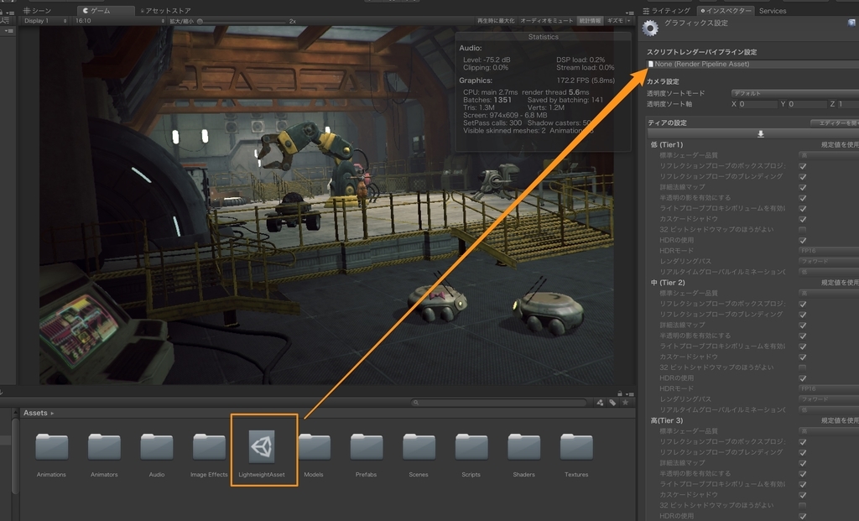Switch to the ライティング (Lighting) tab
The height and width of the screenshot is (521, 859).
point(667,10)
